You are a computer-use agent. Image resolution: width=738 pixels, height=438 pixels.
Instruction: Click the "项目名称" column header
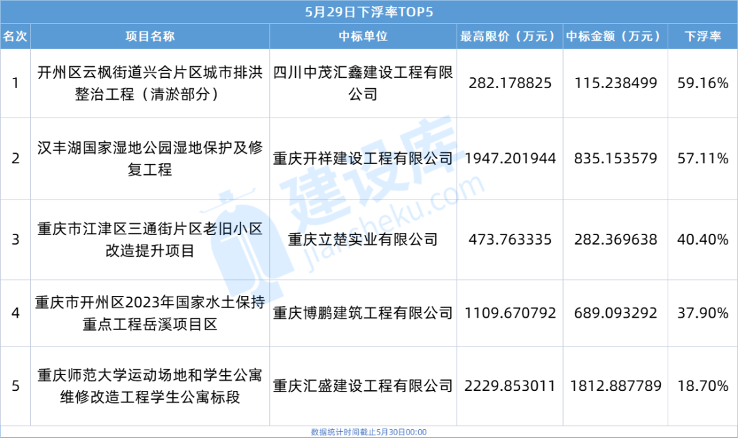click(x=150, y=36)
